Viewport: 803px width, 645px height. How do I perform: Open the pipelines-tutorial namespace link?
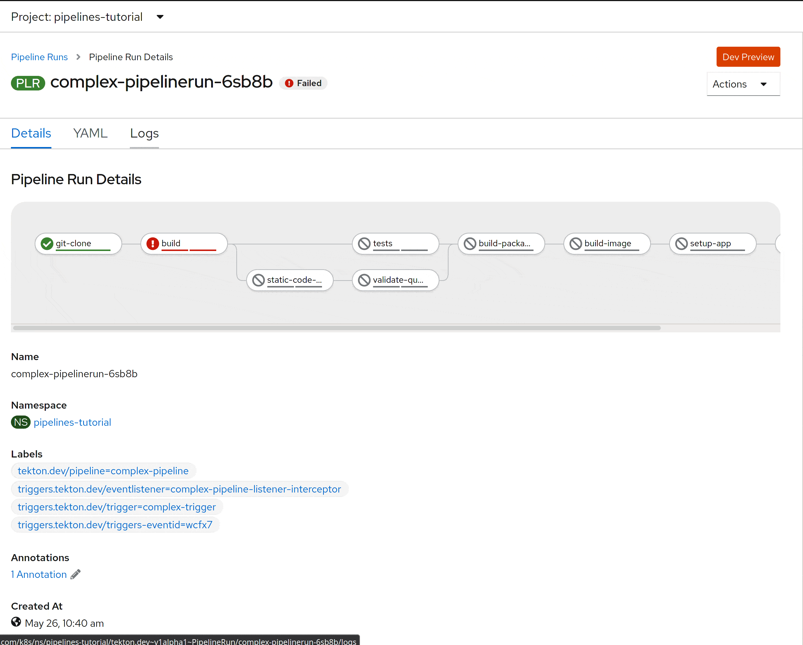[x=72, y=422]
